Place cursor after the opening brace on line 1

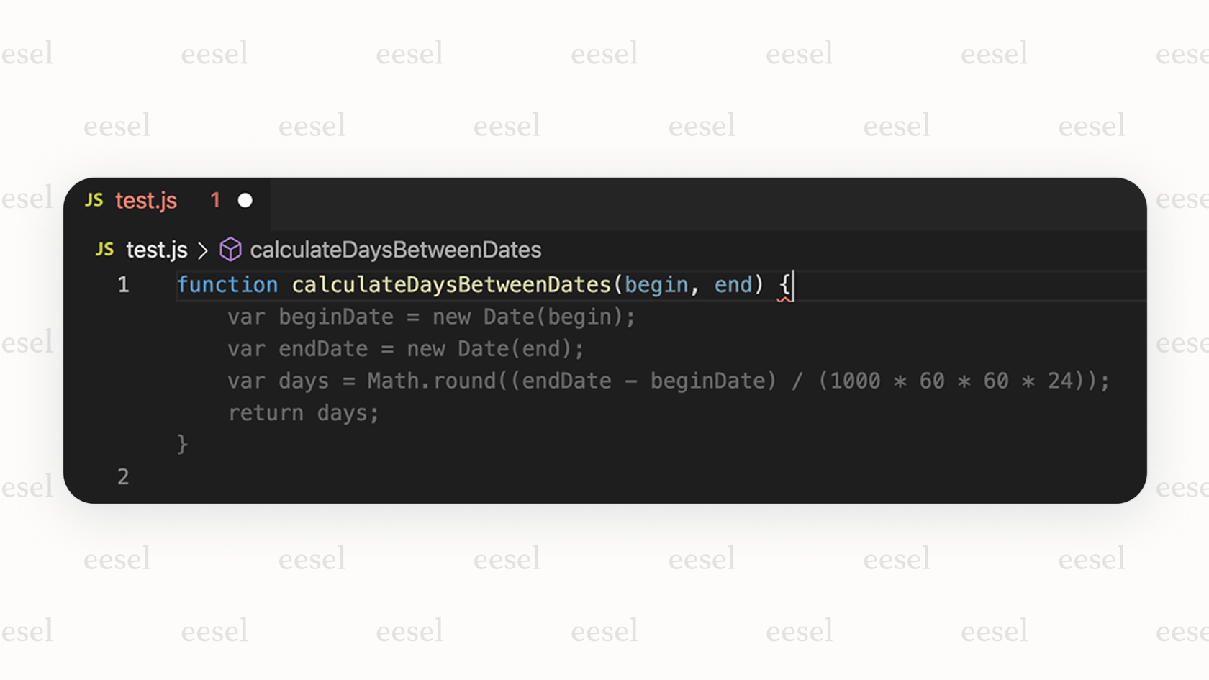click(x=790, y=284)
